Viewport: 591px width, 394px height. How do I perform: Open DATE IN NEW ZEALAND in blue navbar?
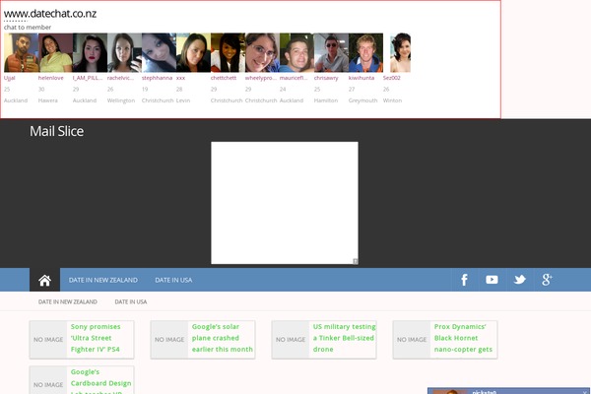(102, 280)
